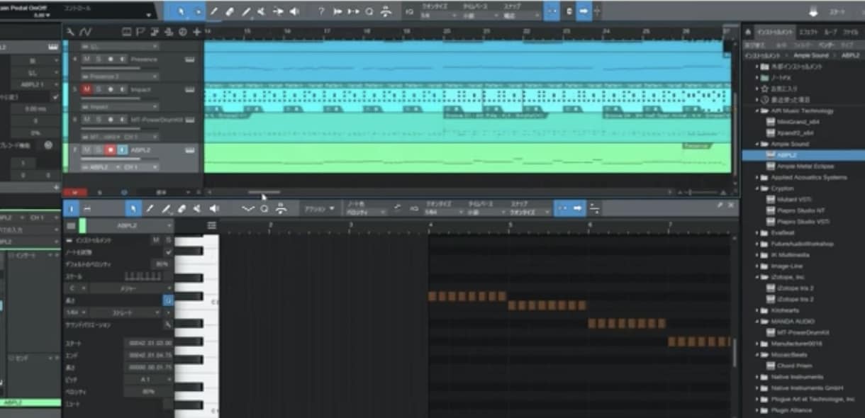Toggle monitor on ABPL2 track
Image resolution: width=865 pixels, height=418 pixels.
point(122,150)
